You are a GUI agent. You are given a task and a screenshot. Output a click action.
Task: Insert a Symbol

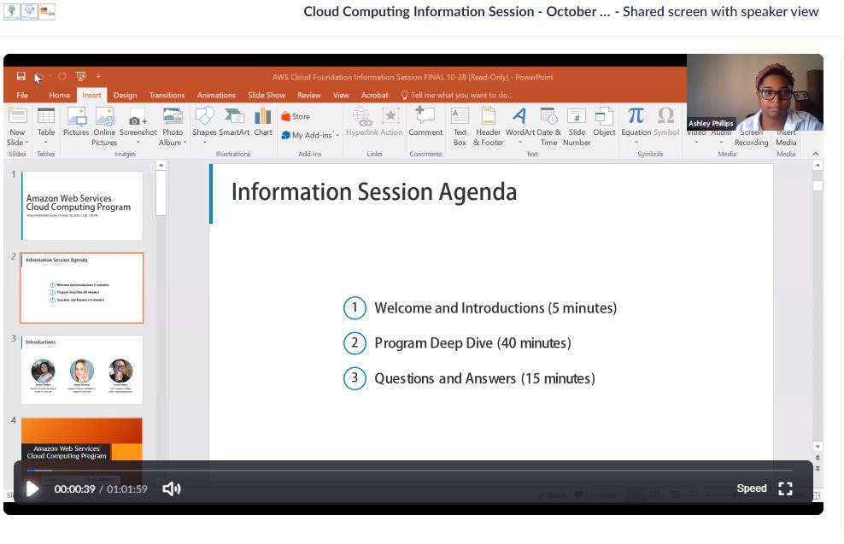pos(665,121)
